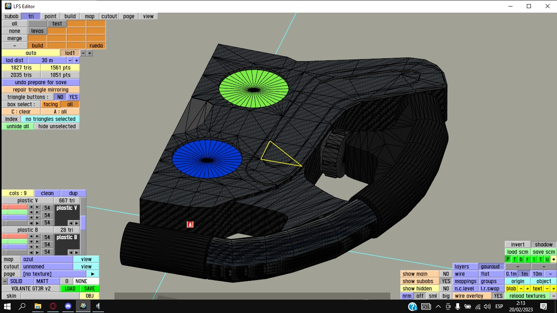The height and width of the screenshot is (313, 557).
Task: Click hide unselected button
Action: [57, 126]
